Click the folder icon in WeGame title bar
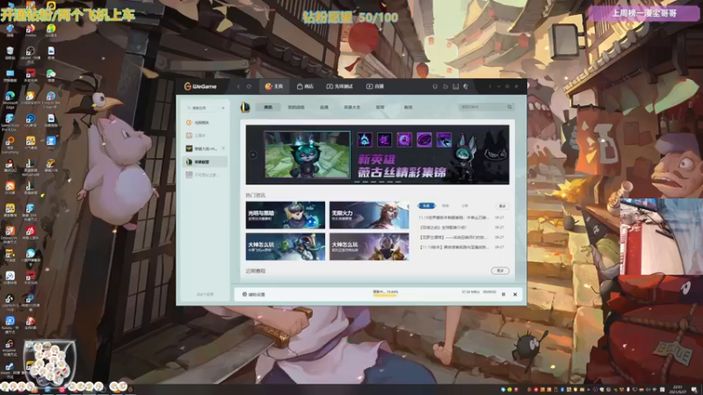The height and width of the screenshot is (395, 703). pos(446,86)
